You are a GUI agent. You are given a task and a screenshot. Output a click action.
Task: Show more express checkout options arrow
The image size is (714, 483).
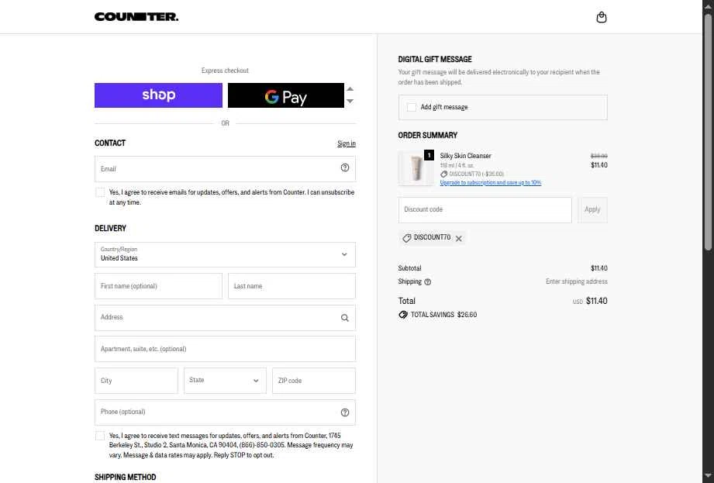point(350,101)
